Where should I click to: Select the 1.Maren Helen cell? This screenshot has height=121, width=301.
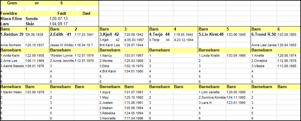click(x=13, y=92)
